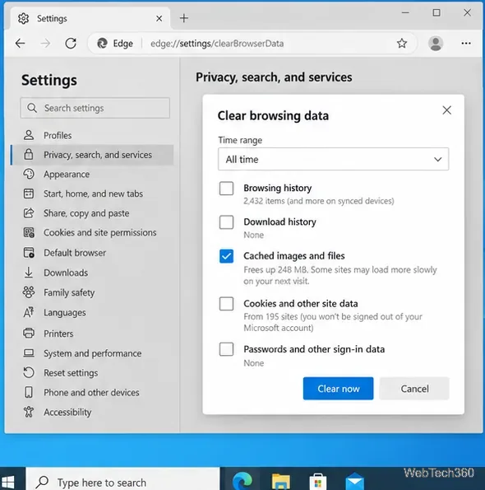Click the Printers icon

(x=29, y=334)
